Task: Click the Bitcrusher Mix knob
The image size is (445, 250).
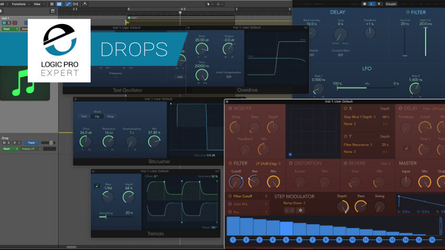Action: (x=154, y=141)
